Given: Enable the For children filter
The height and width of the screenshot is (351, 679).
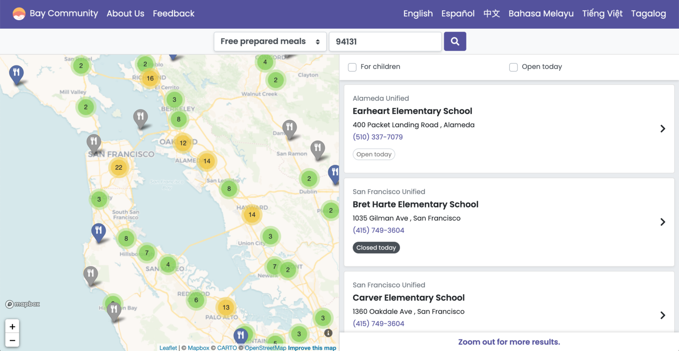Looking at the screenshot, I should coord(352,67).
